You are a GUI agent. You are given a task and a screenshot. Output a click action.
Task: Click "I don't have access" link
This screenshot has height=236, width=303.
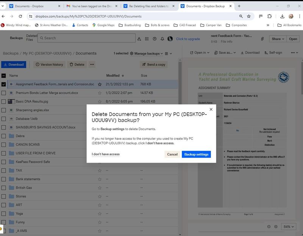pos(106,154)
